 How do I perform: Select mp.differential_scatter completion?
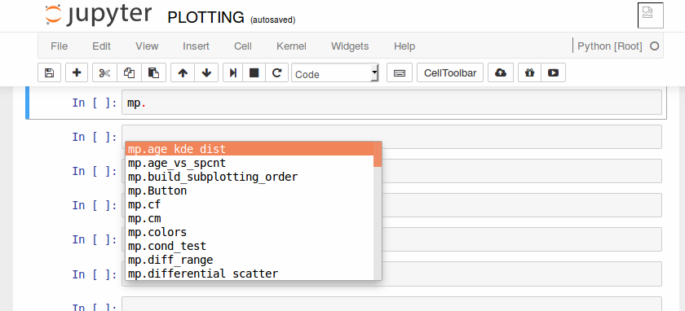[250, 274]
